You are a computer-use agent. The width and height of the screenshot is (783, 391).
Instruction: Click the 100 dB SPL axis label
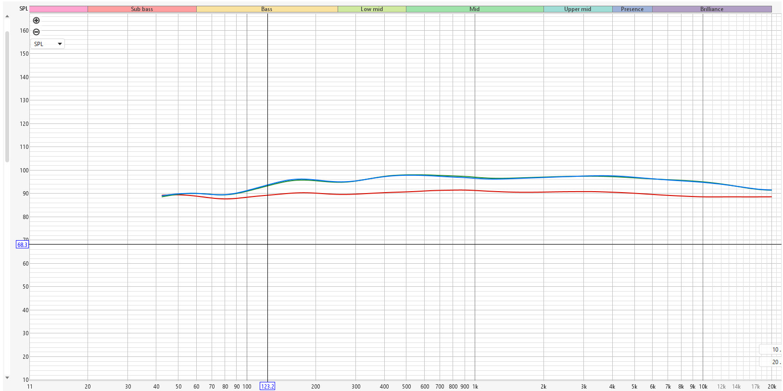24,170
